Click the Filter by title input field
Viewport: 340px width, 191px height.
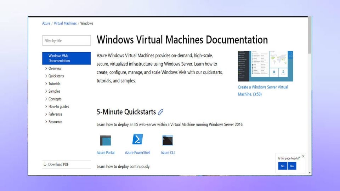tap(66, 40)
